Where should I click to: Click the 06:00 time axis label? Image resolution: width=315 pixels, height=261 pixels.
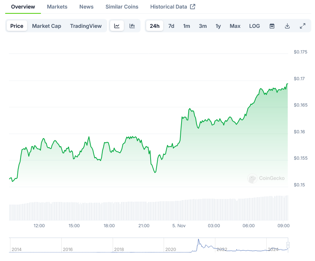(x=248, y=226)
